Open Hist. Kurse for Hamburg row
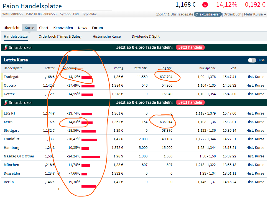This screenshot has height=197, width=273. (x=255, y=148)
